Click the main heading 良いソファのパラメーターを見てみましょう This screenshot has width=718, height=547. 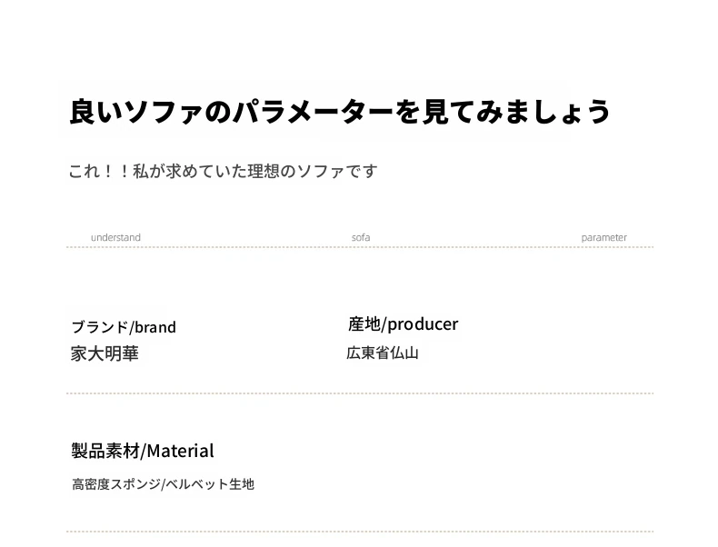click(x=339, y=111)
